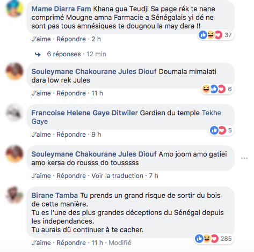Show the 5 reactions on Francoise's comment
Viewport: 254px width, 252px height.
[221, 130]
